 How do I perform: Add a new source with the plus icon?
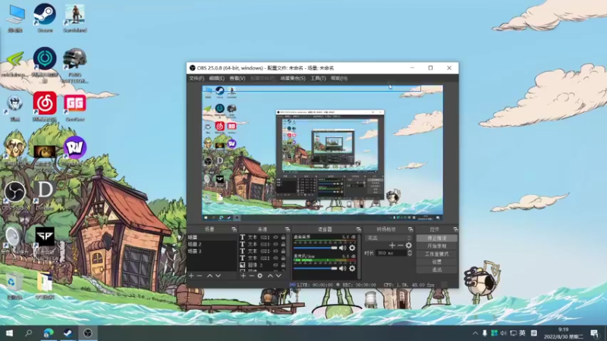point(243,276)
